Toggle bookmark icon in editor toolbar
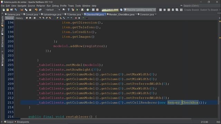The height and width of the screenshot is (124, 221). pos(64,18)
